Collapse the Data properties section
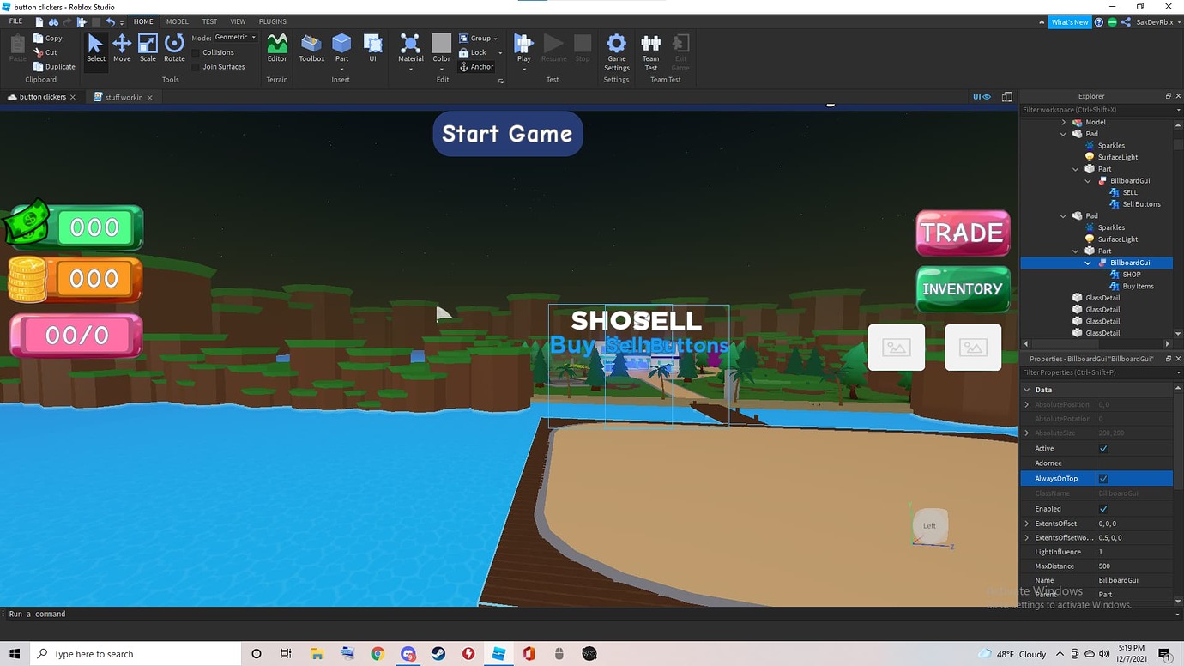 [1027, 390]
